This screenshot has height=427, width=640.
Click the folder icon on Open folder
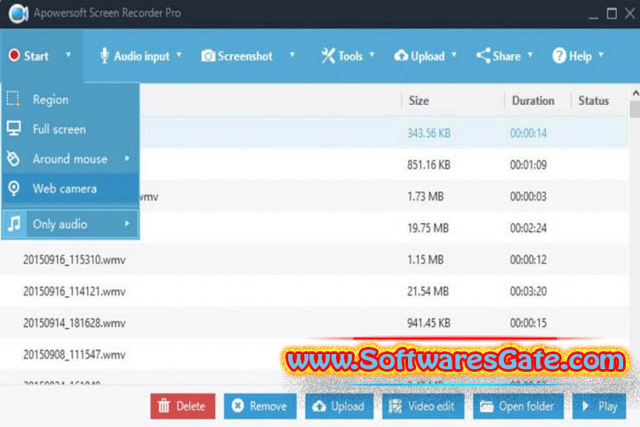pyautogui.click(x=486, y=407)
